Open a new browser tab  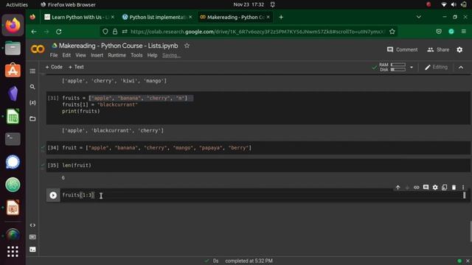point(281,17)
